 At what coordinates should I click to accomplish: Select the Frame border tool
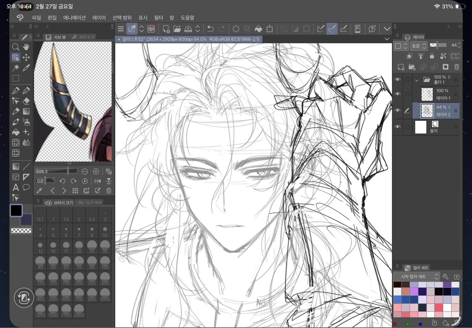point(16,177)
